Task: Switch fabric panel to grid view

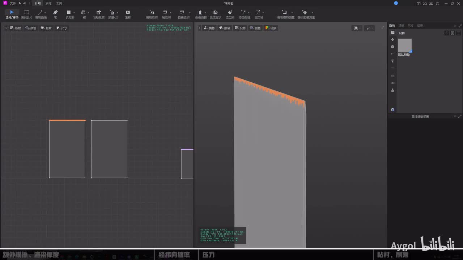Action: tap(453, 33)
